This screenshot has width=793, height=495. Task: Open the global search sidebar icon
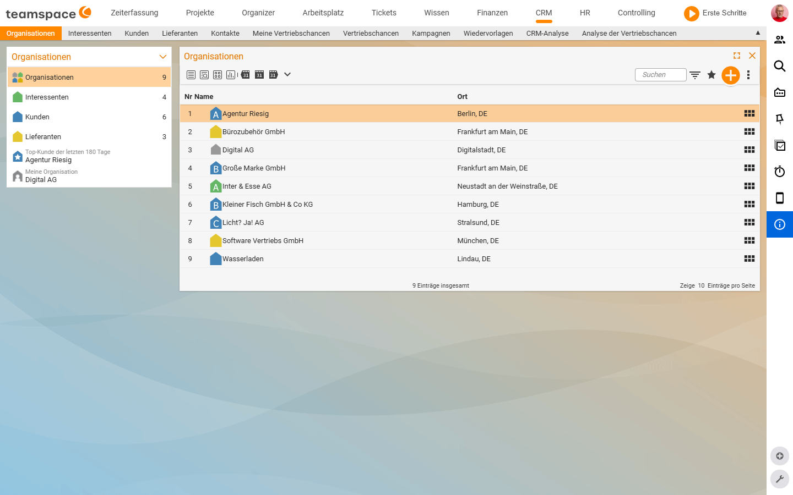(780, 66)
